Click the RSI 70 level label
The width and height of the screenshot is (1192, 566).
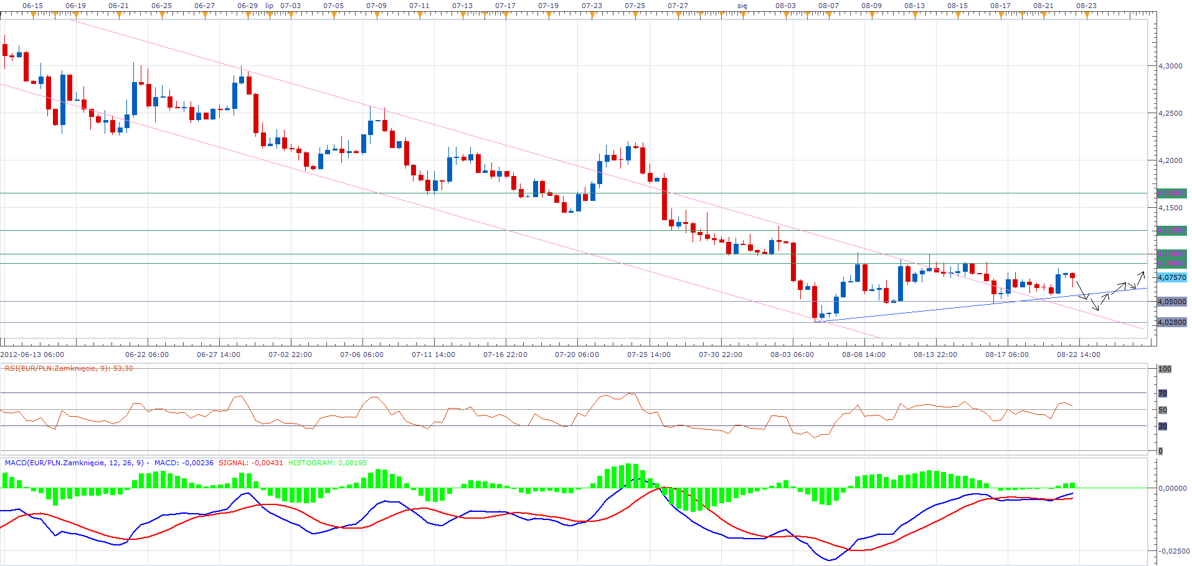point(1162,394)
